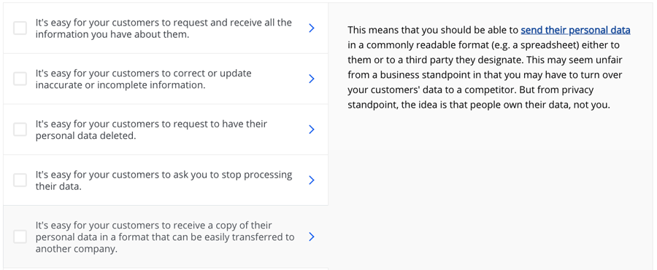Expand the arrow for personal data deleted item
Image resolution: width=657 pixels, height=270 pixels.
(x=311, y=130)
